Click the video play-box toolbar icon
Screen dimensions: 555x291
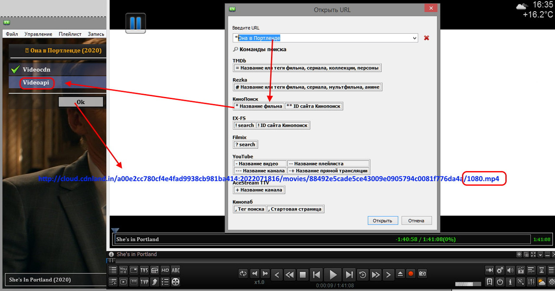123,282
